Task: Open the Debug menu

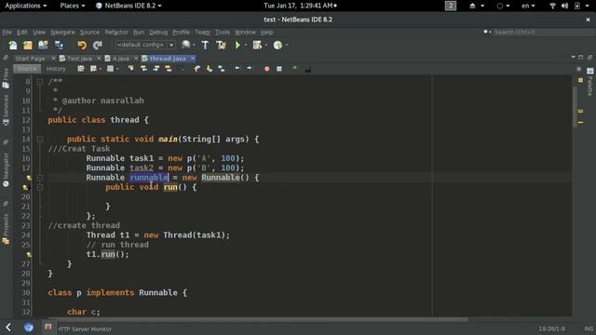Action: tap(158, 33)
